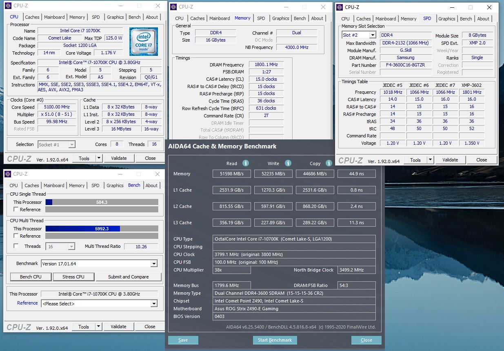Open About tab in SPD window

pyautogui.click(x=483, y=19)
